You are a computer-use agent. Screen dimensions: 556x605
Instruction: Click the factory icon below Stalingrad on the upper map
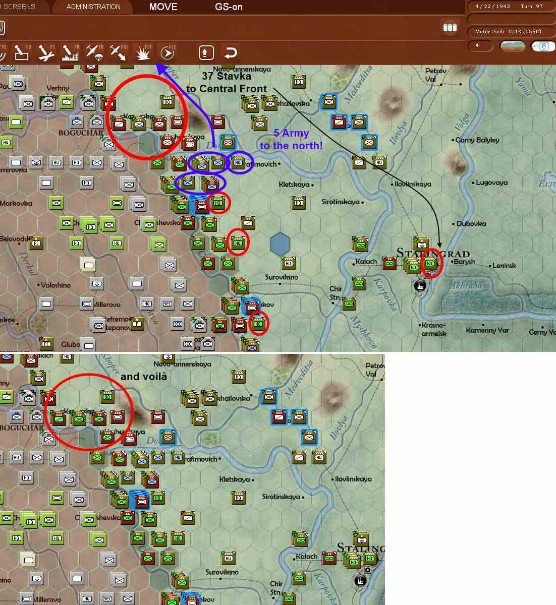[x=420, y=285]
